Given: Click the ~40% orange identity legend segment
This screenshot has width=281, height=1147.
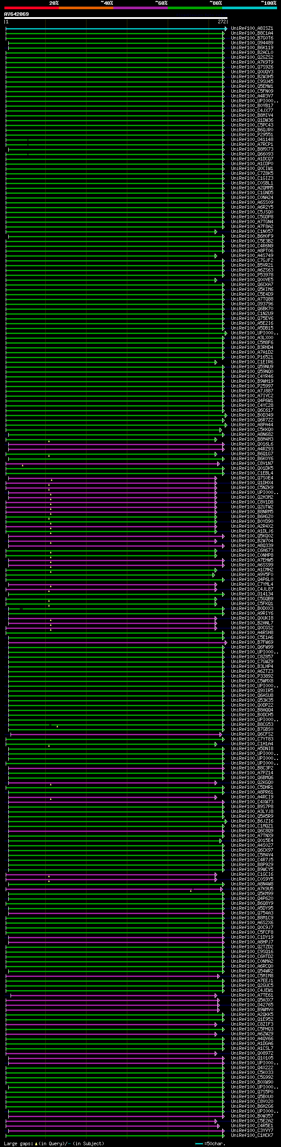Looking at the screenshot, I should 86,7.
